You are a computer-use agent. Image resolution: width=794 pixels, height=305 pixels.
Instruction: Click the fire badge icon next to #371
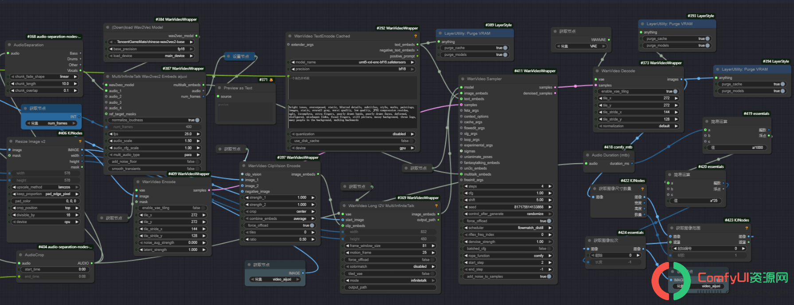pyautogui.click(x=271, y=80)
